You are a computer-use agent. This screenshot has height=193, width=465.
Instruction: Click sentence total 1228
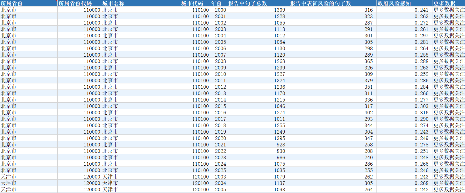point(280,16)
